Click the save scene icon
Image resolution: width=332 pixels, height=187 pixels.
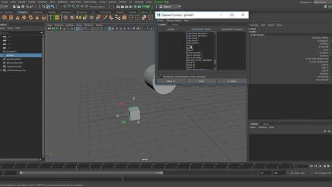(x=23, y=7)
